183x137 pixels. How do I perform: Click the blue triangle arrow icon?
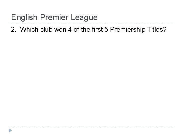pos(10,130)
